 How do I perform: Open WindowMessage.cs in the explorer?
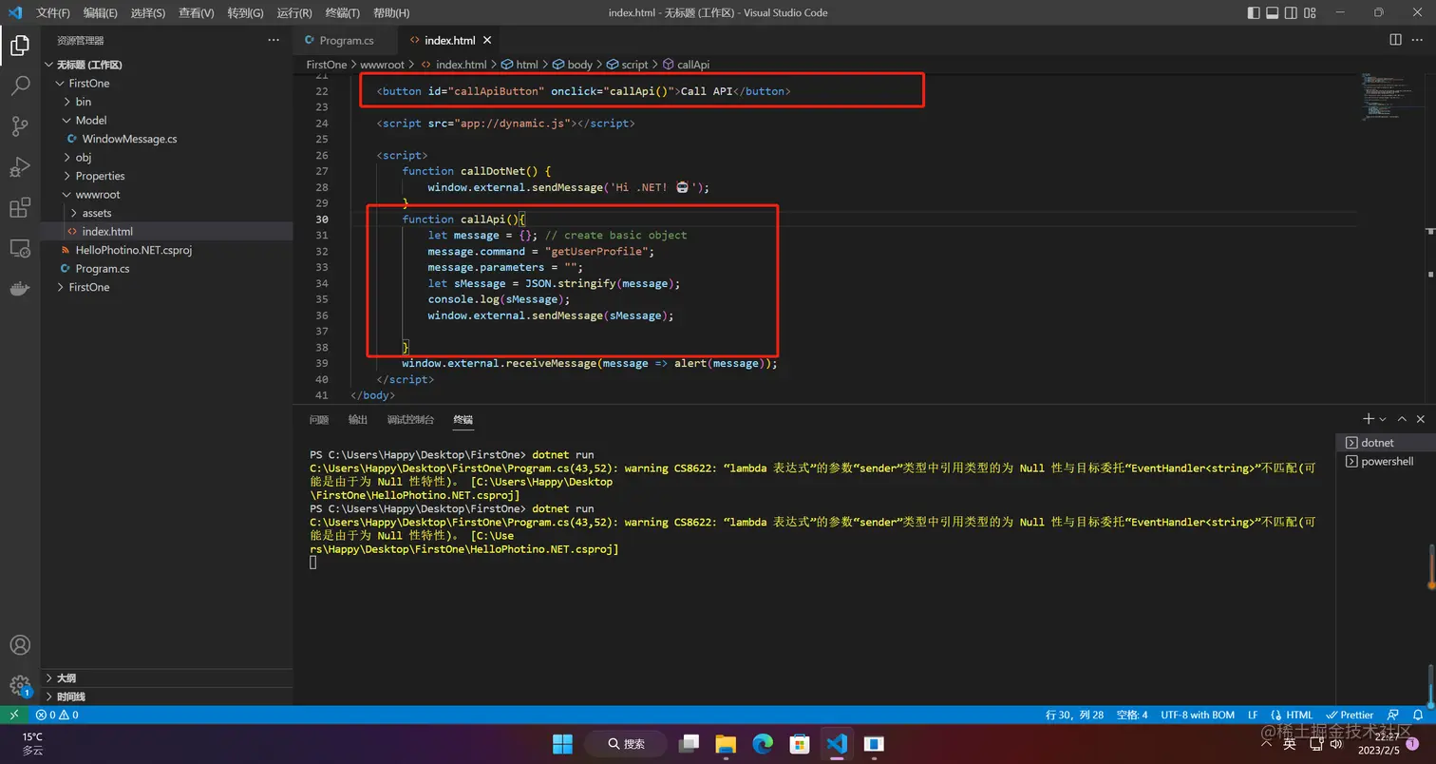[129, 139]
